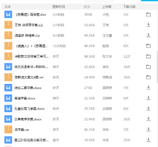
Task: Select file name 烛之武退秦师+荆轲刺...
Action: click(x=31, y=67)
